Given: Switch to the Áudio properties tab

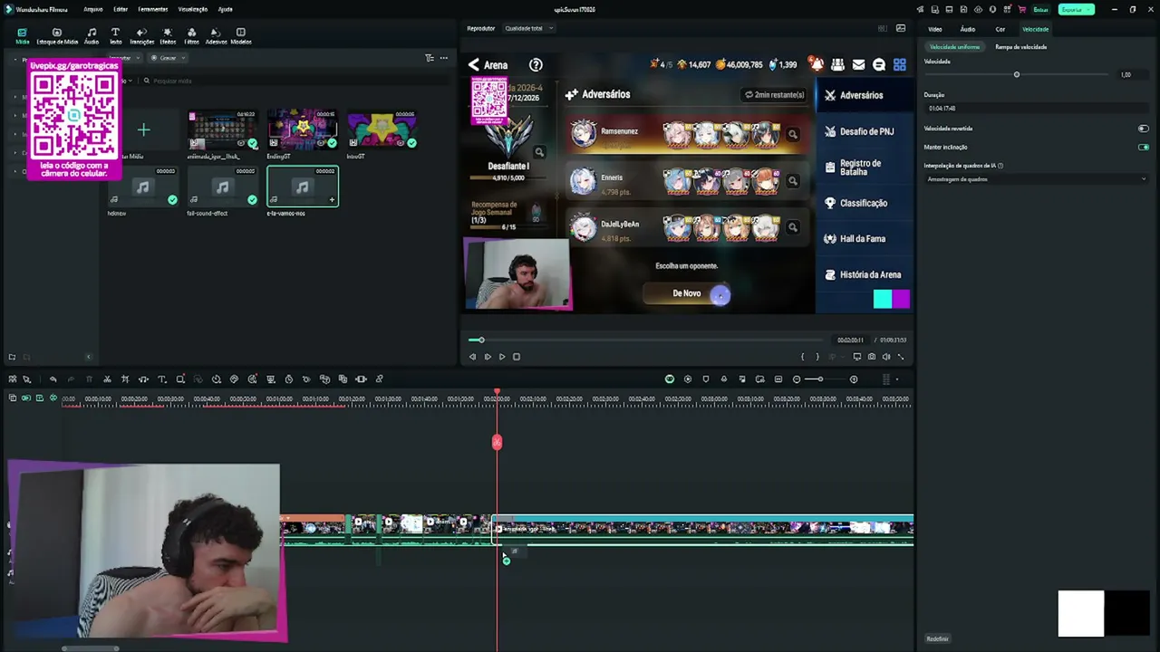Looking at the screenshot, I should 967,29.
